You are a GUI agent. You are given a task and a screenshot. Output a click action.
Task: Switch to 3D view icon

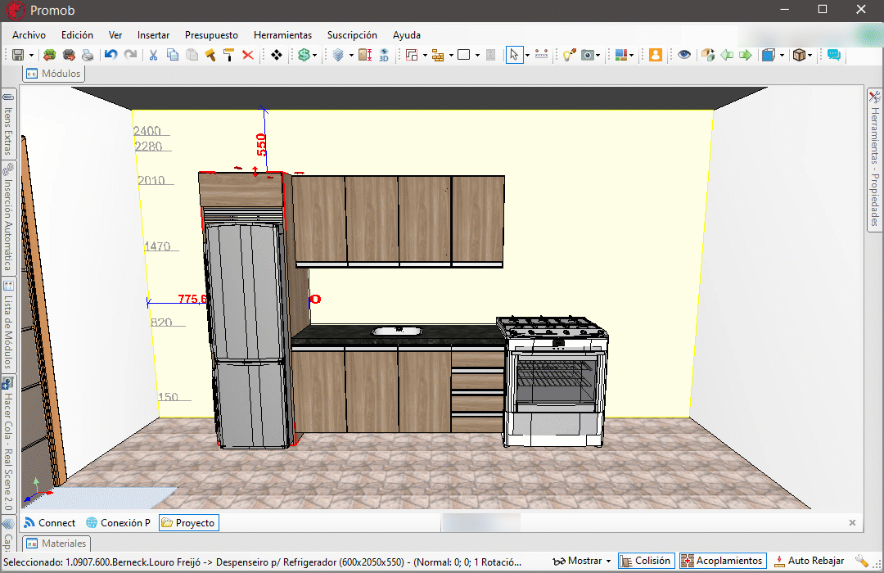pyautogui.click(x=383, y=55)
